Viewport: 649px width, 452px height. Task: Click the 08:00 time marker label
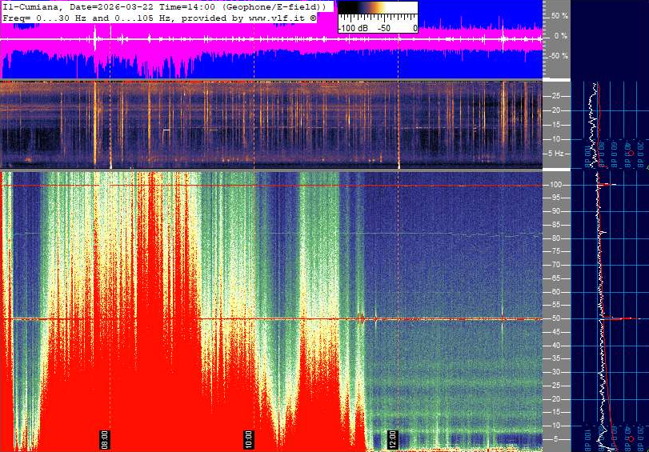(104, 439)
